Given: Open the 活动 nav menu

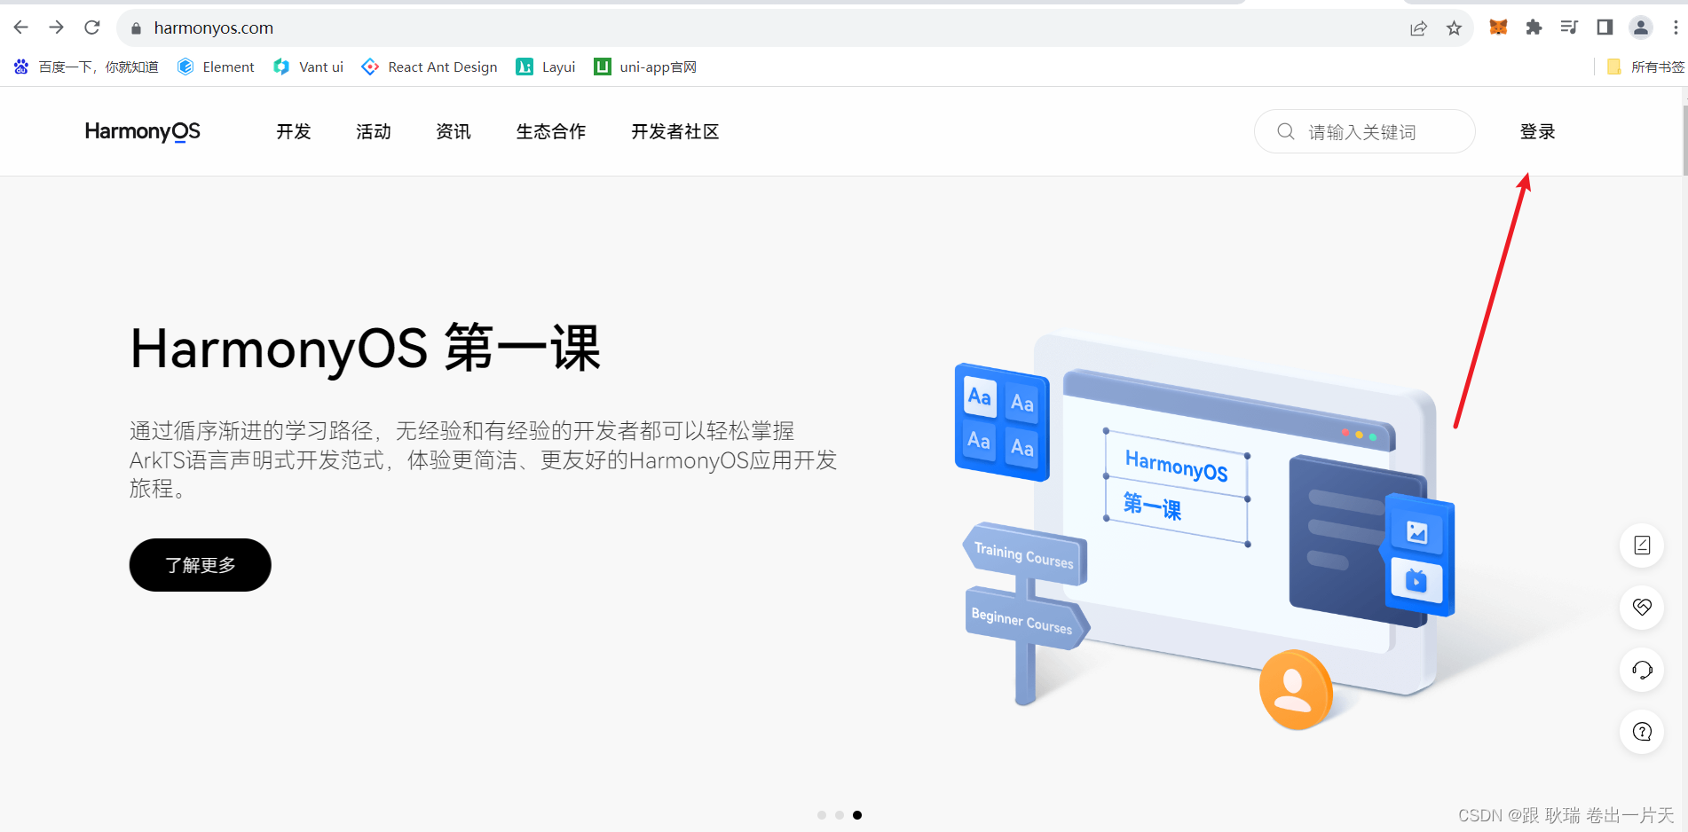Looking at the screenshot, I should tap(374, 131).
